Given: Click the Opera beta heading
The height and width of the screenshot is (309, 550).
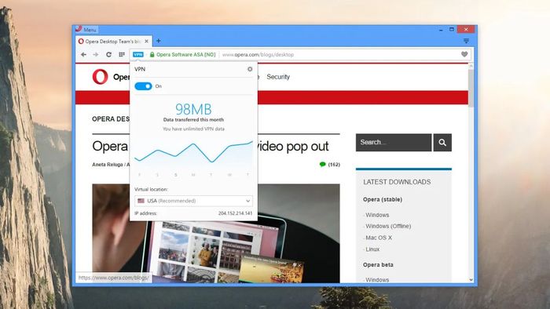Looking at the screenshot, I should 378,265.
